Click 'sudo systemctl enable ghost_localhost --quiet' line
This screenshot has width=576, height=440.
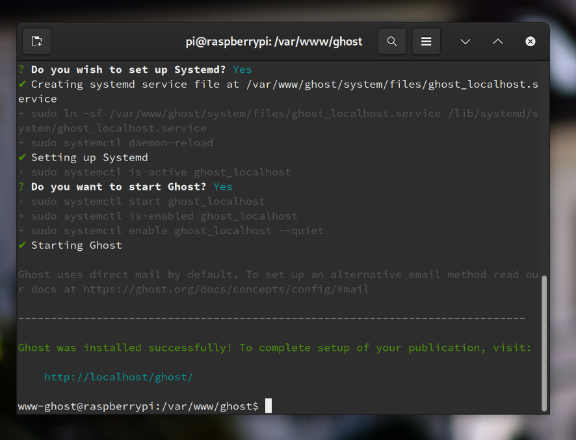click(171, 231)
